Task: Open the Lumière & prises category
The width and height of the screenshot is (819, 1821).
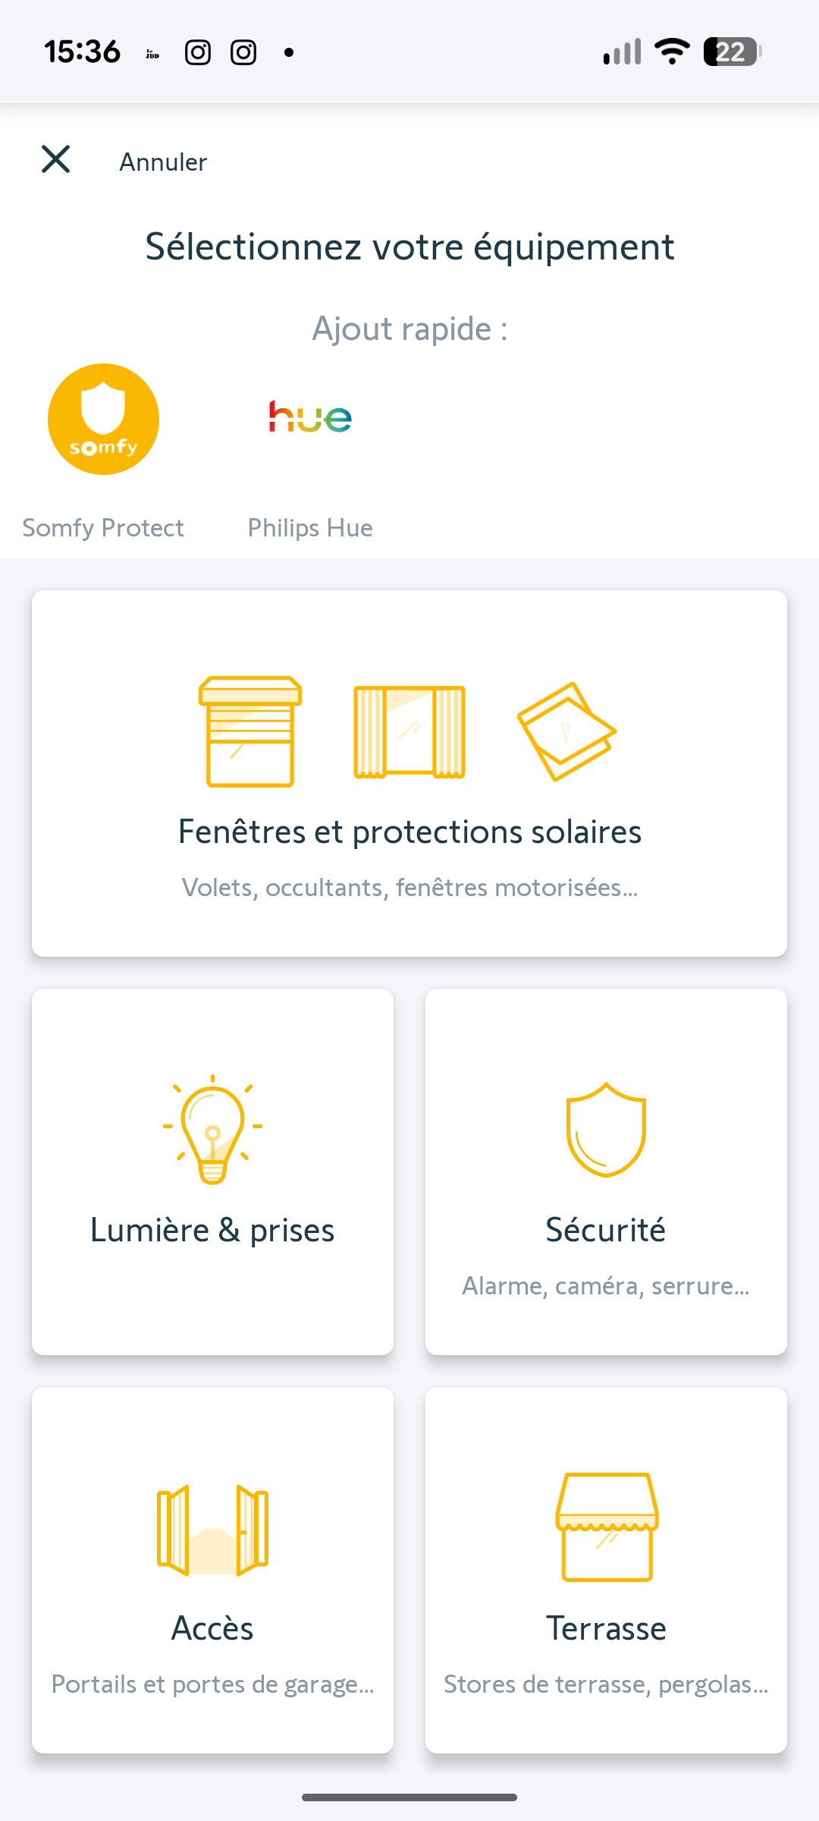Action: point(212,1230)
